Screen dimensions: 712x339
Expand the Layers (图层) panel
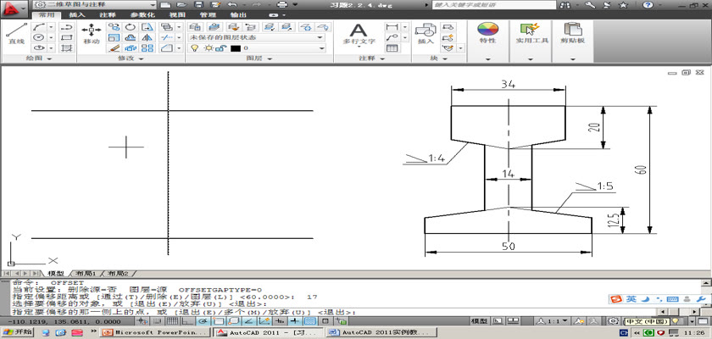pos(259,58)
